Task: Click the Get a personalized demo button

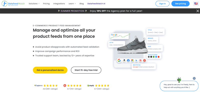Action: point(50,70)
